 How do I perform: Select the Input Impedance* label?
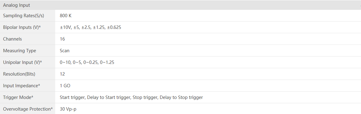(x=22, y=86)
